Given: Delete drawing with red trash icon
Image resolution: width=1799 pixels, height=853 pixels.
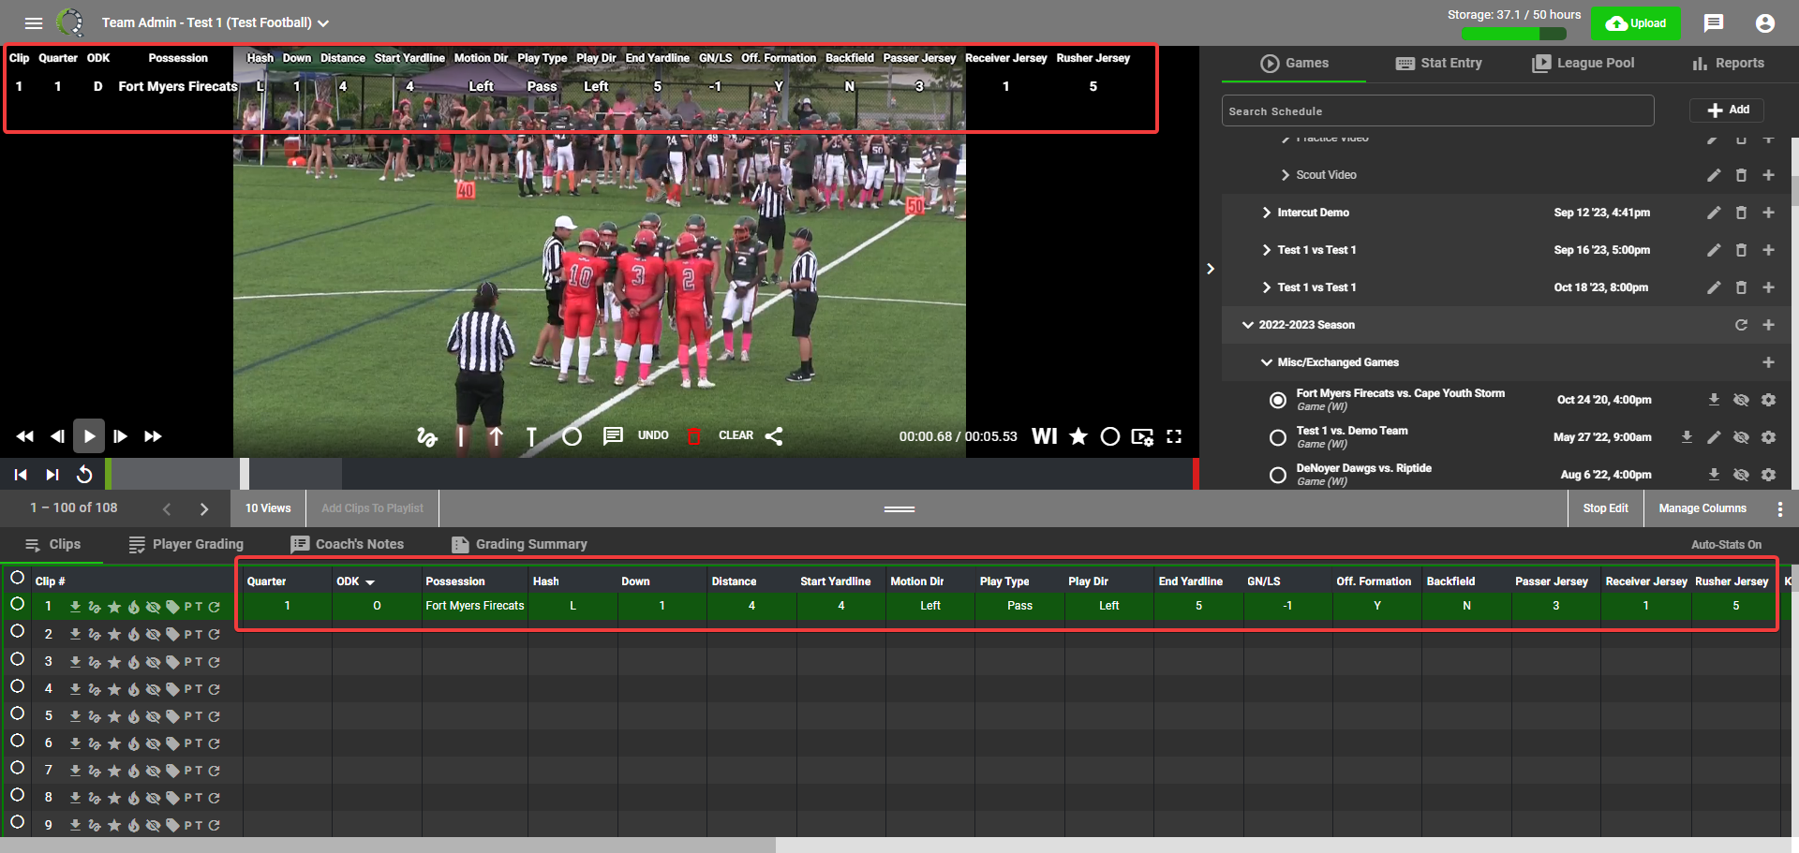Looking at the screenshot, I should click(x=694, y=436).
